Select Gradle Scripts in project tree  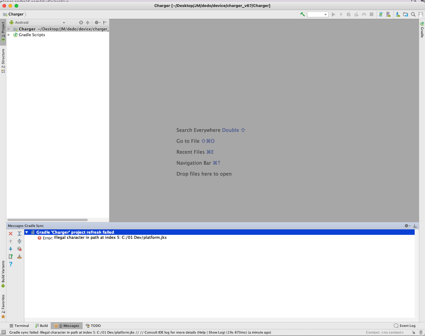tap(32, 35)
